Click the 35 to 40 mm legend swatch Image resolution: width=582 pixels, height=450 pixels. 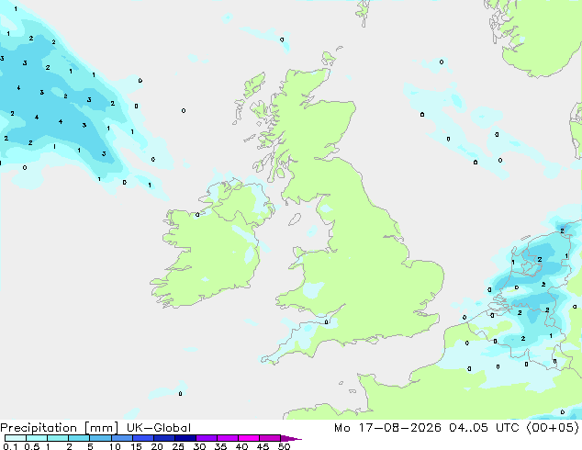227,438
